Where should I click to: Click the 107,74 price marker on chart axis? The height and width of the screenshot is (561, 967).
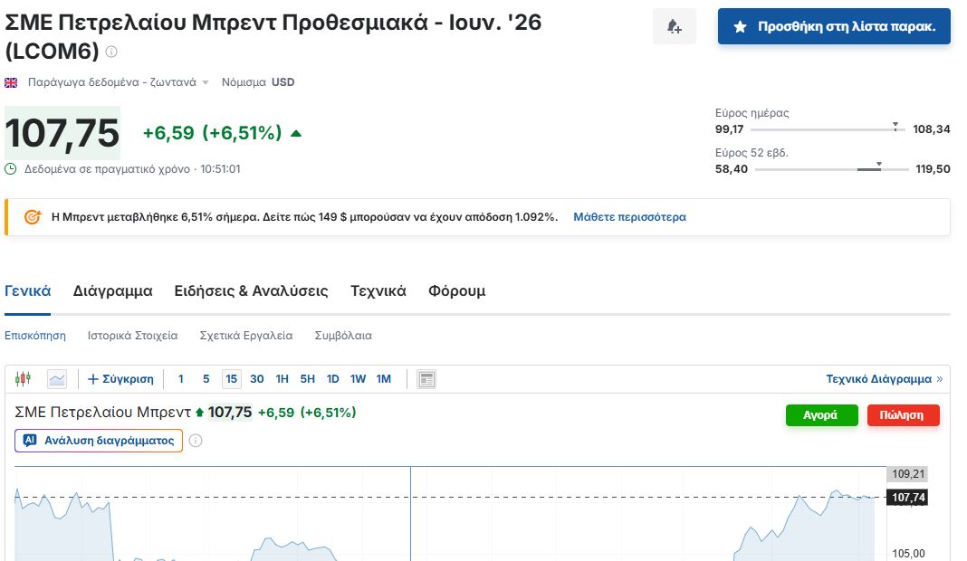coord(908,498)
